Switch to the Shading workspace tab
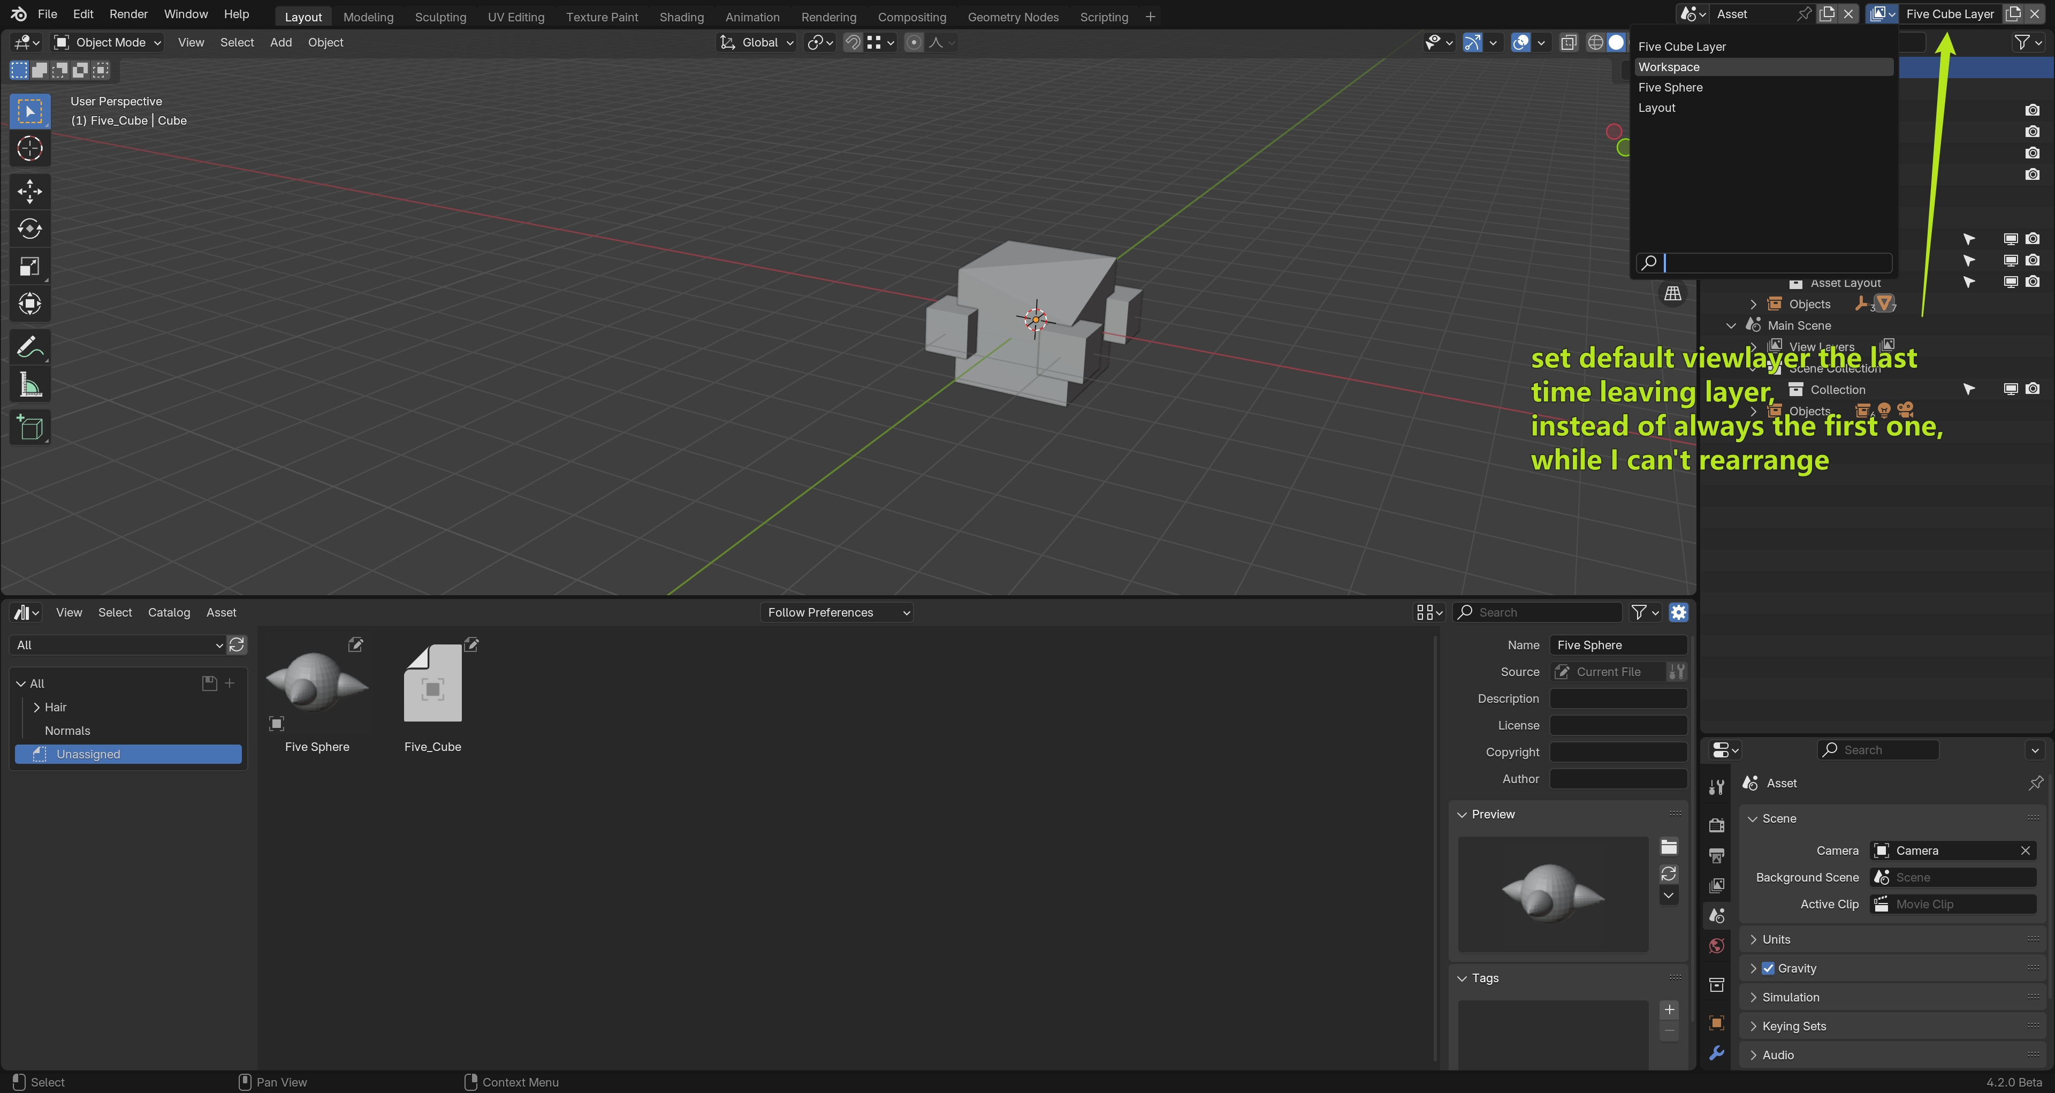Screen dimensions: 2055x1093 tap(681, 17)
